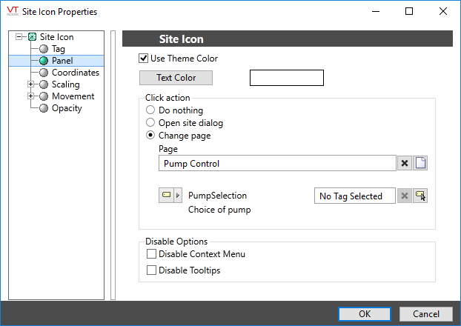This screenshot has height=326, width=461.
Task: Click the greyed X beside No Tag Selected
Action: (x=405, y=196)
